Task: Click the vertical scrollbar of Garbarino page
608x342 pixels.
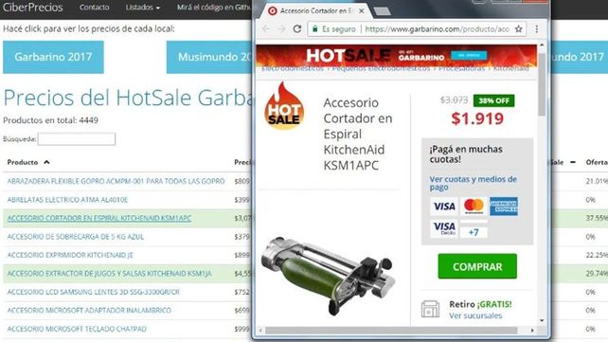Action: click(x=542, y=84)
